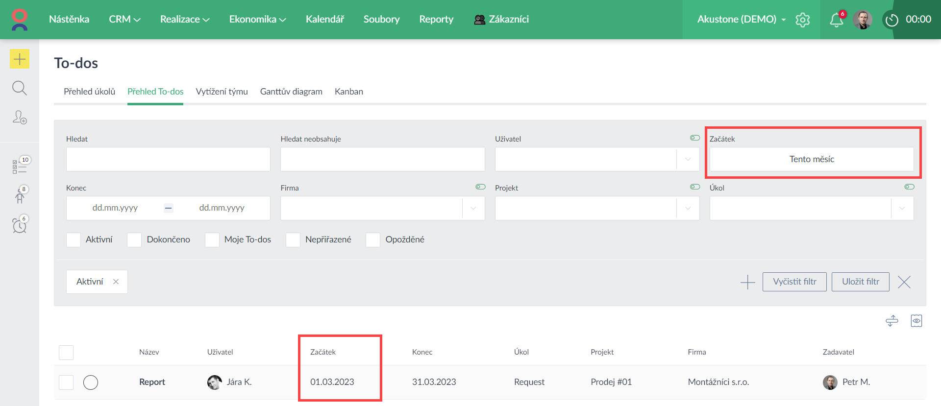Click the Vyčistit filtr button
The height and width of the screenshot is (406, 941).
pos(794,282)
